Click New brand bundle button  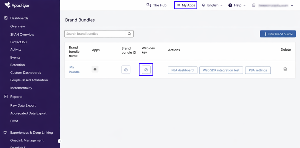tap(278, 34)
